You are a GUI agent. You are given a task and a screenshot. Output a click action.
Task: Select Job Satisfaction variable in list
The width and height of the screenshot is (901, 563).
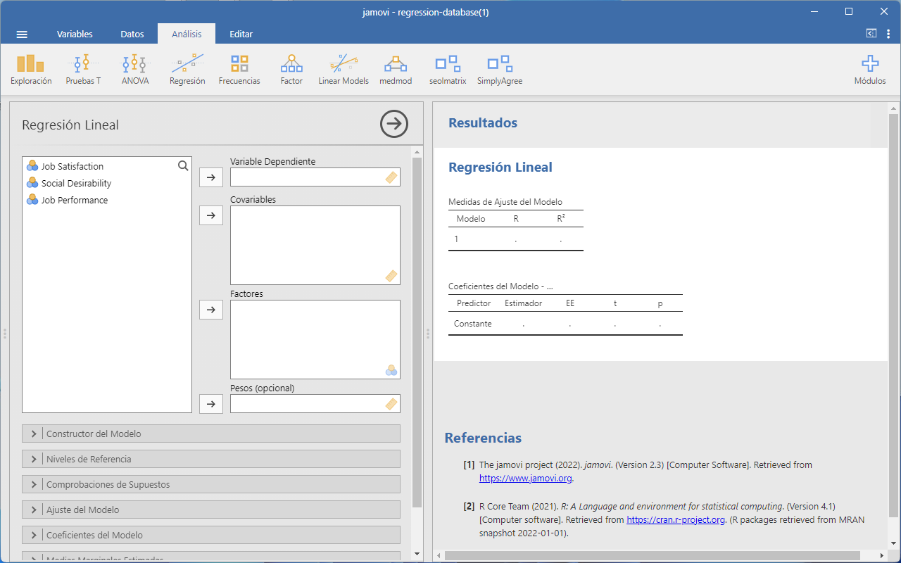(73, 166)
